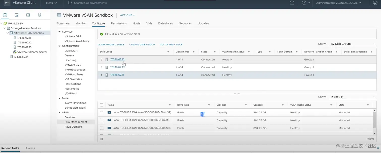Expand disk group 176.16.62.12 row
The width and height of the screenshot is (381, 153).
102,60
